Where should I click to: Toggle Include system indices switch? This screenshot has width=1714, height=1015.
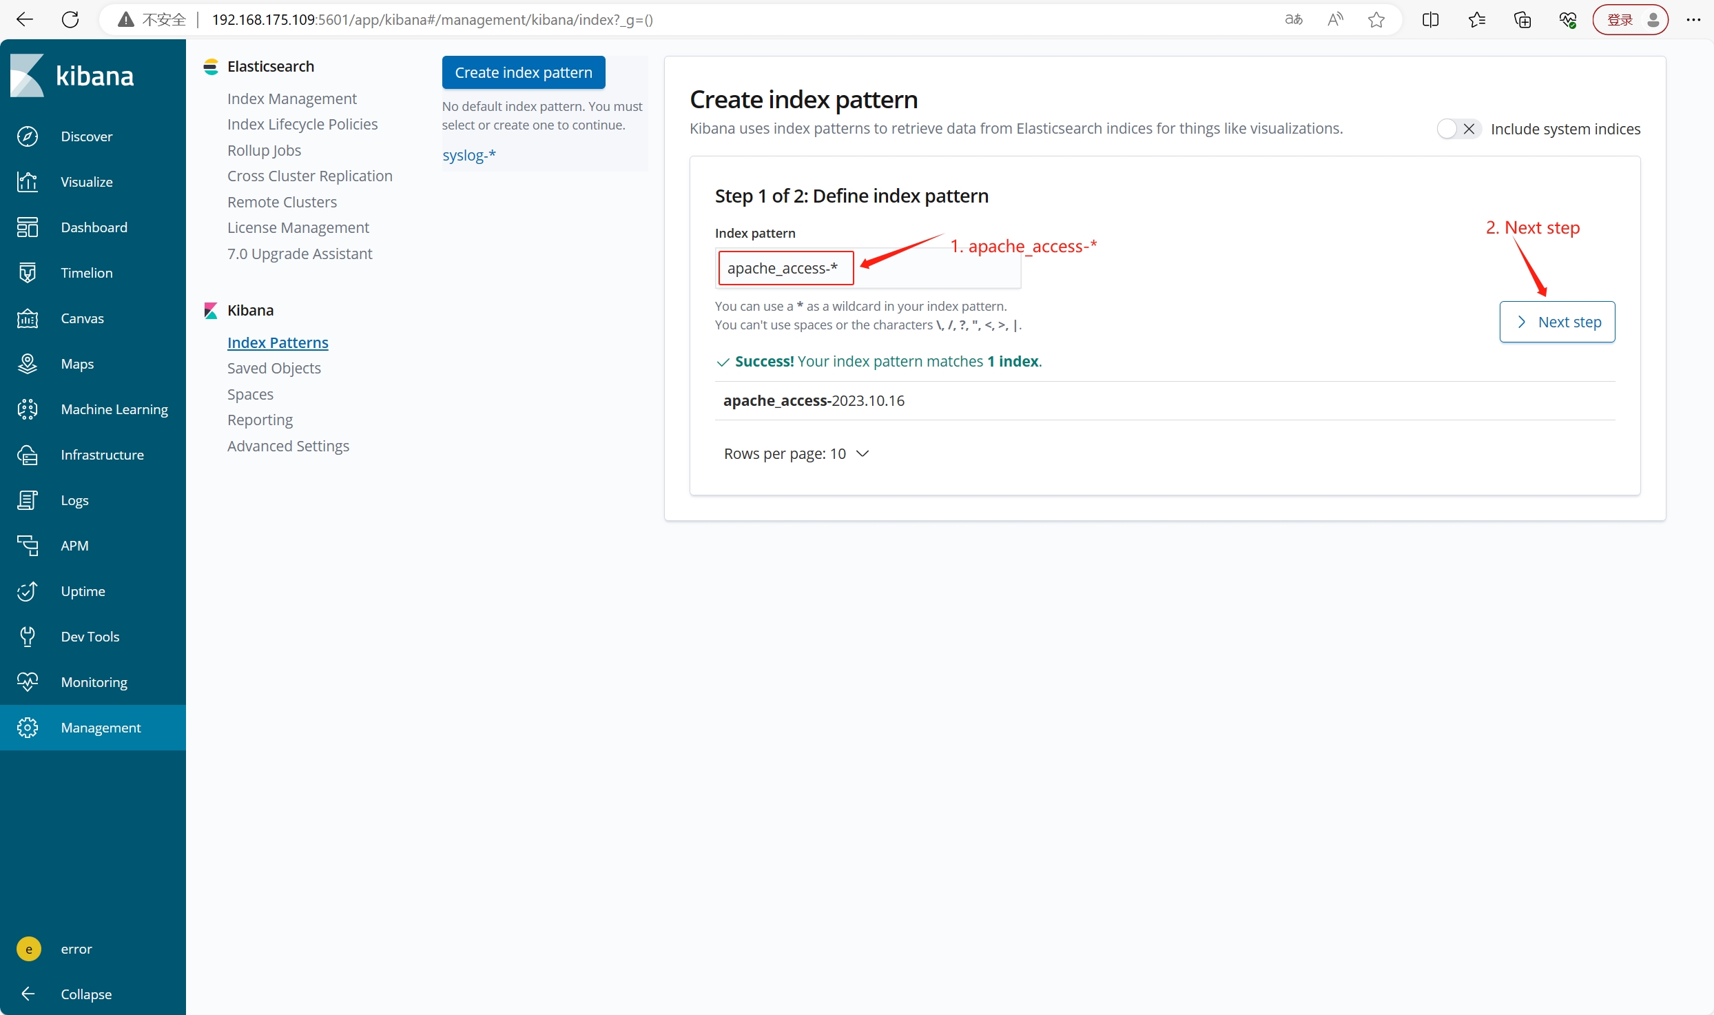(x=1458, y=129)
